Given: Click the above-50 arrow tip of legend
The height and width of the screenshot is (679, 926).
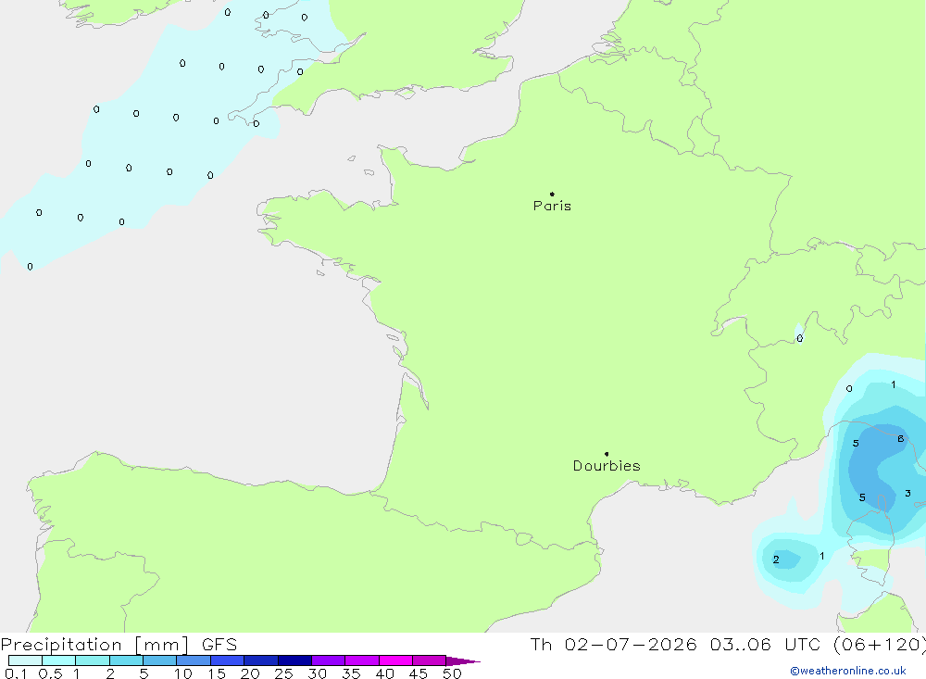Looking at the screenshot, I should click(464, 661).
